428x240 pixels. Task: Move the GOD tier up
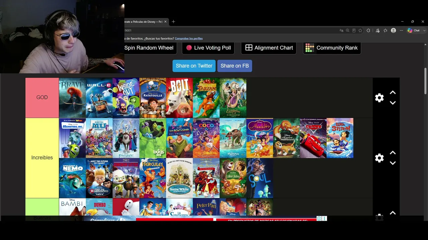point(393,93)
